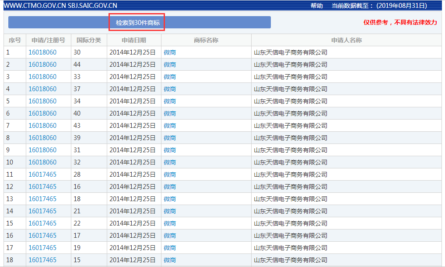Open registration number link in row 17
This screenshot has width=445, height=267.
(42, 248)
